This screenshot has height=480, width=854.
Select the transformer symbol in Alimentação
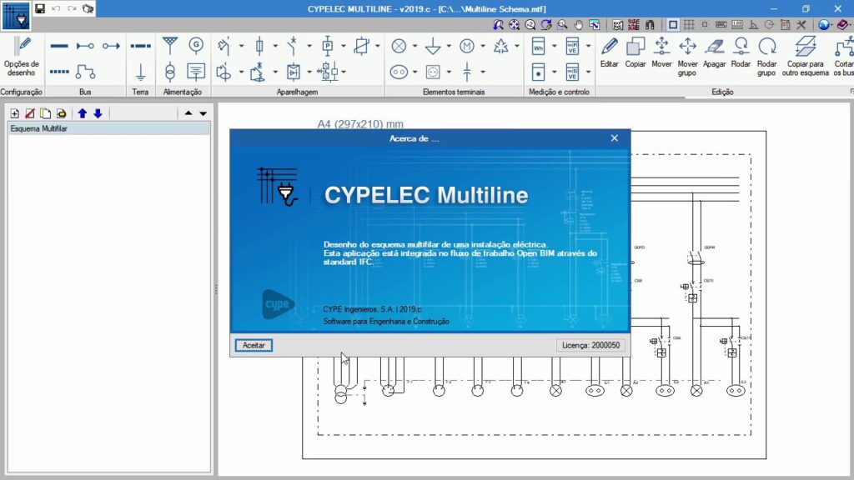click(170, 72)
